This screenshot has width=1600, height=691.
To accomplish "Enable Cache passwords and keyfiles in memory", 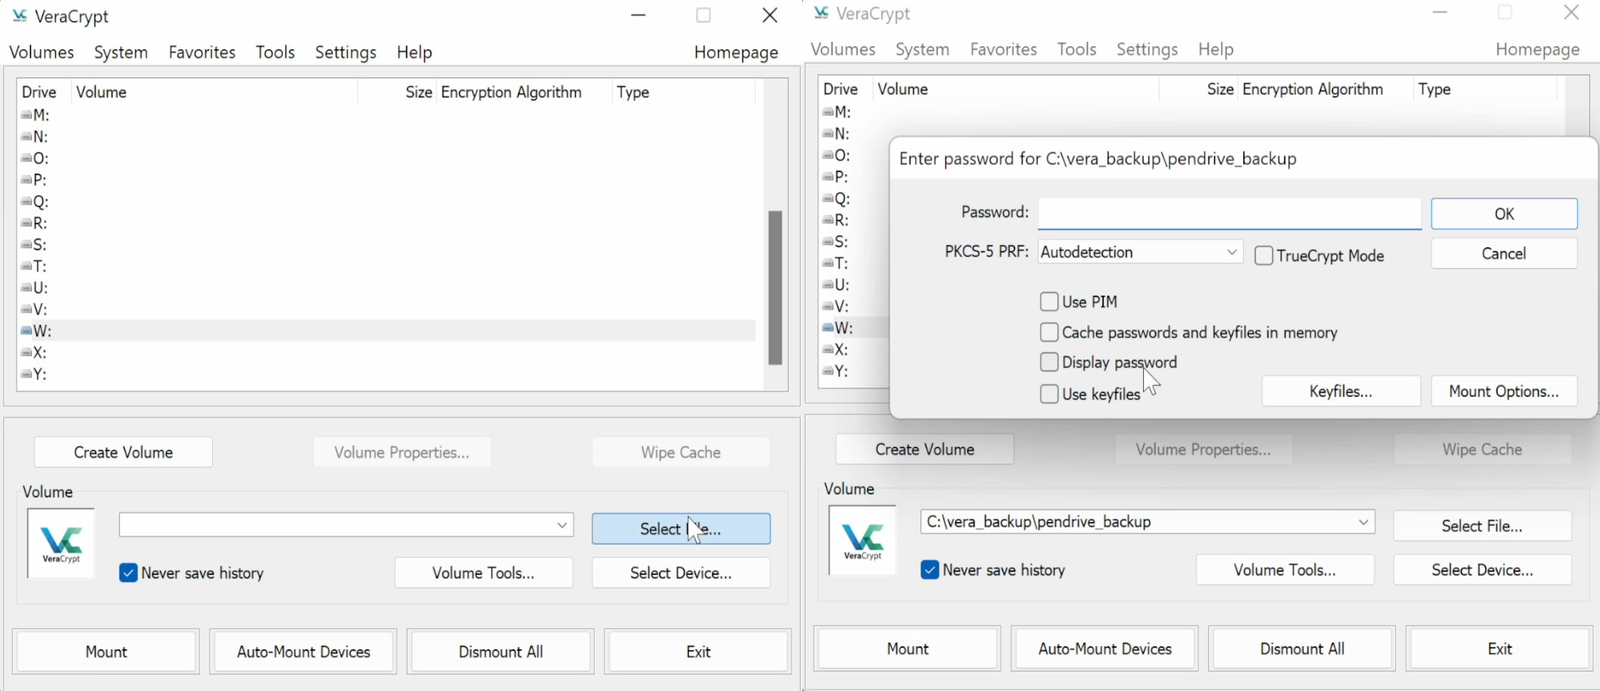I will [x=1049, y=333].
